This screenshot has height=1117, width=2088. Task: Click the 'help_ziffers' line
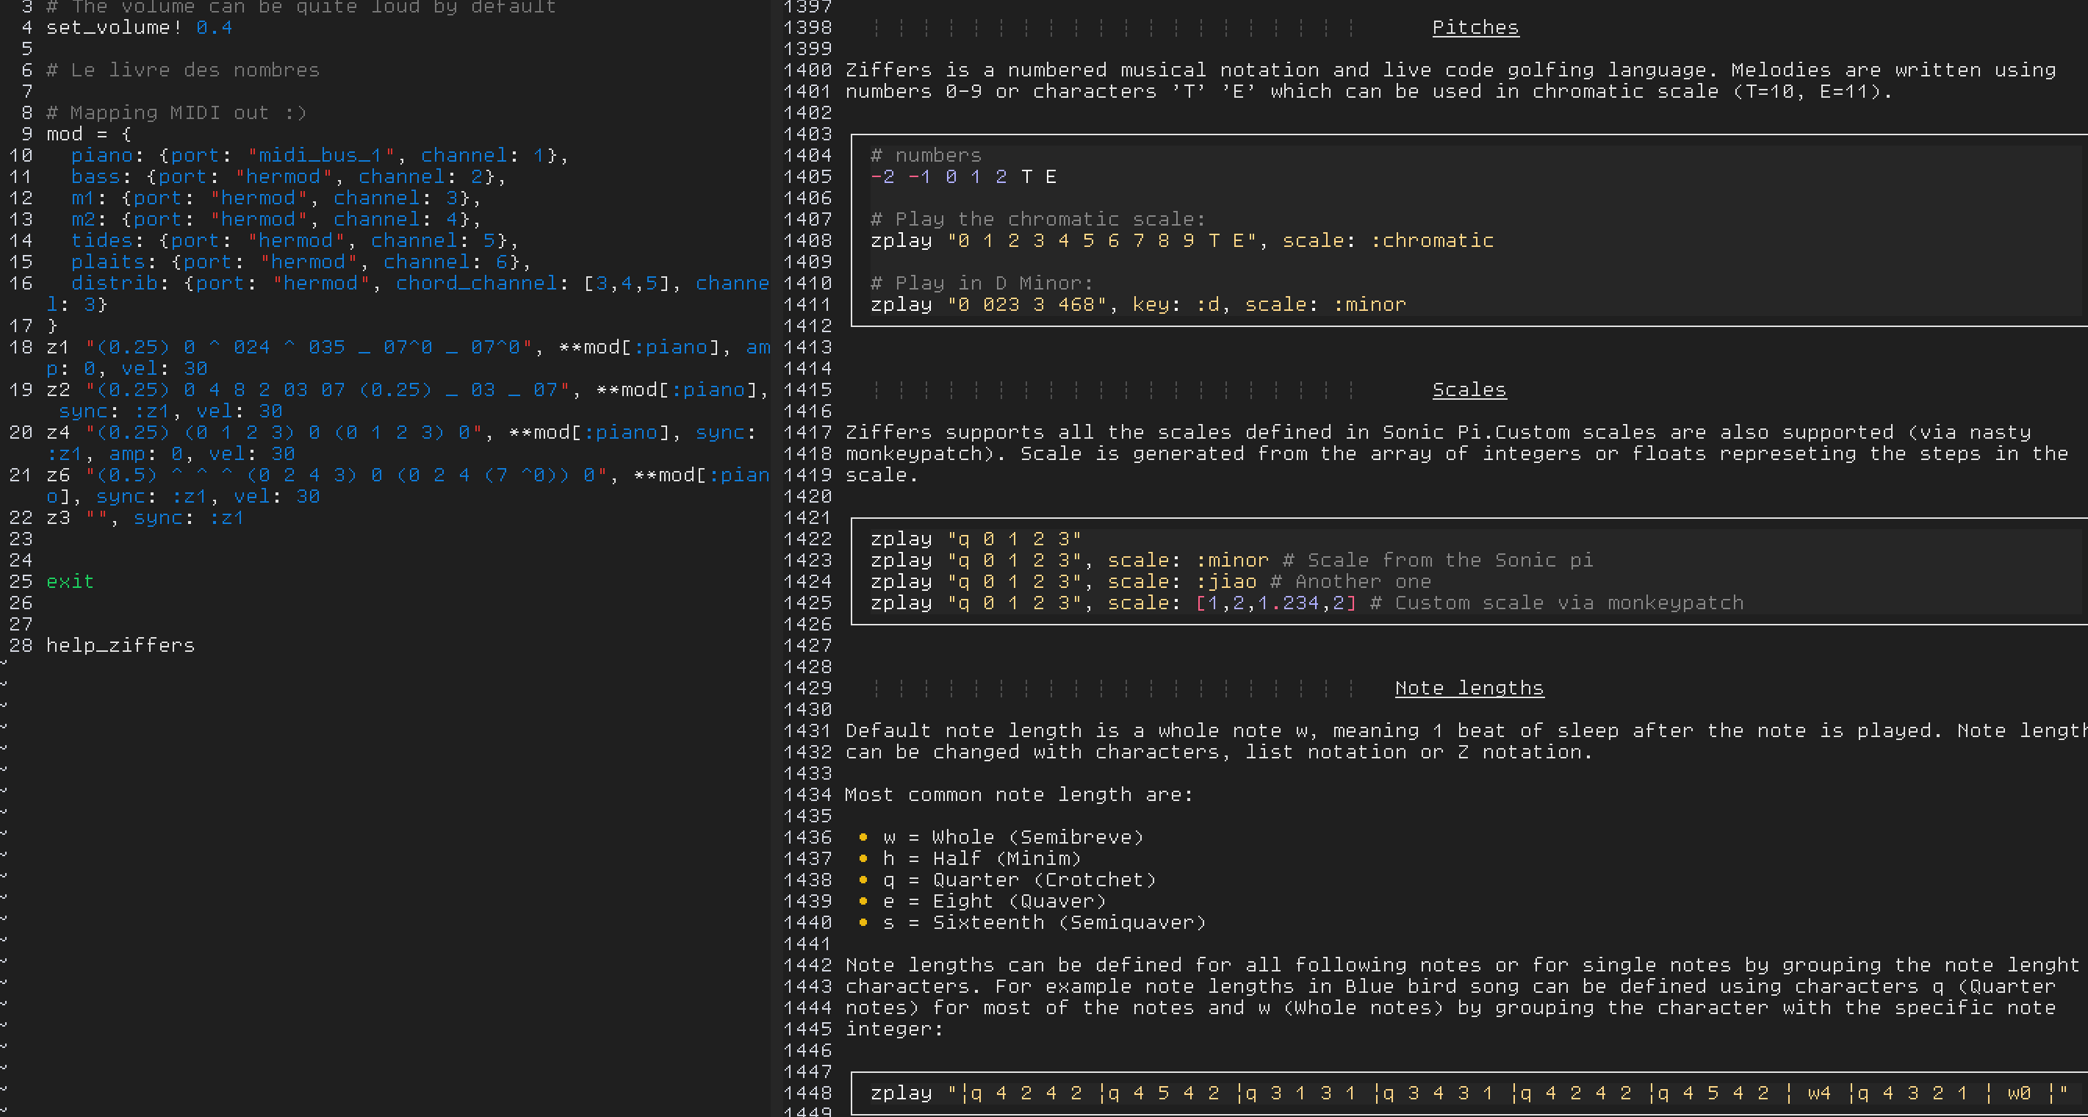[120, 646]
